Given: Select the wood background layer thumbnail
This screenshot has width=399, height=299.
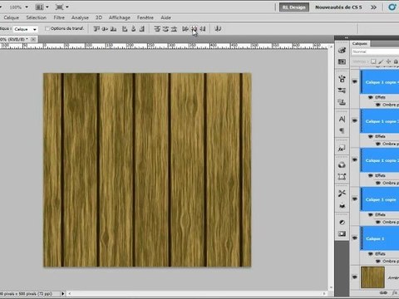Looking at the screenshot, I should pyautogui.click(x=372, y=277).
